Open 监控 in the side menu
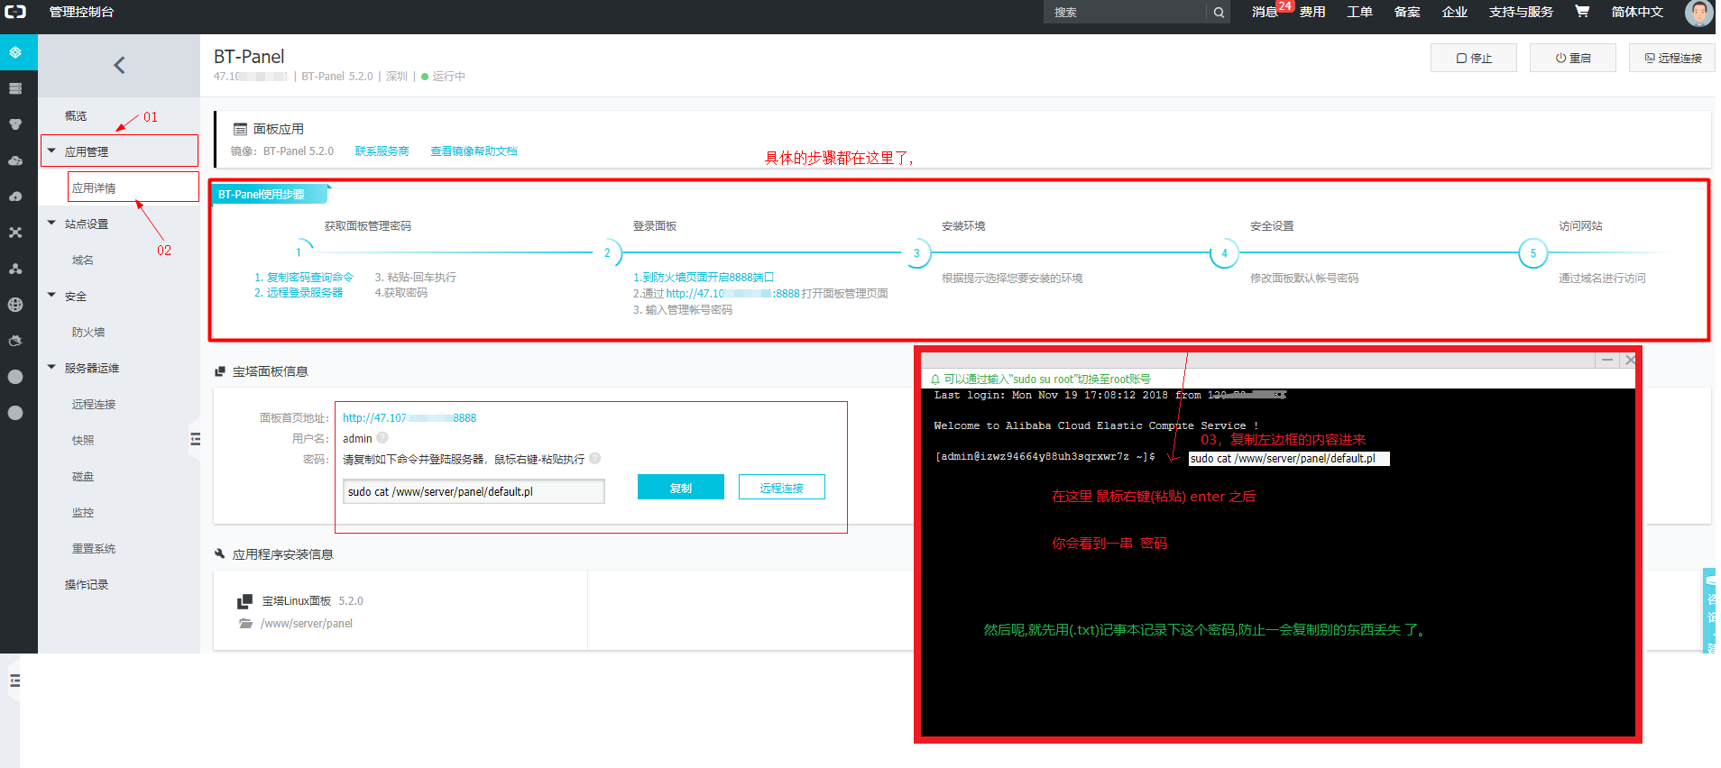 83,513
